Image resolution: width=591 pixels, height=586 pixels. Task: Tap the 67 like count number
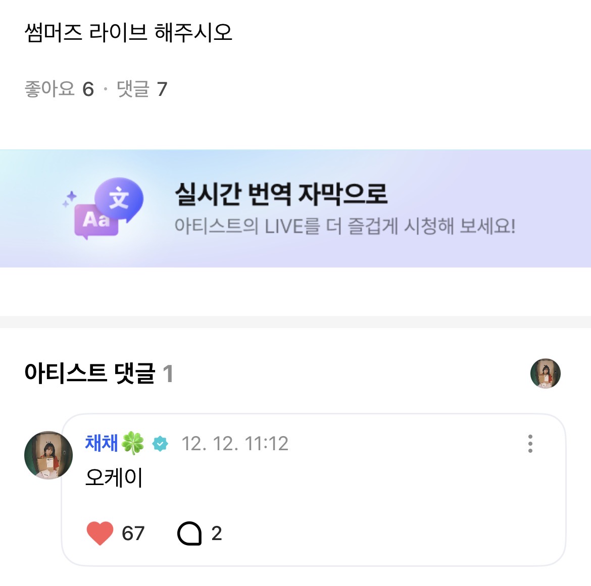[133, 534]
